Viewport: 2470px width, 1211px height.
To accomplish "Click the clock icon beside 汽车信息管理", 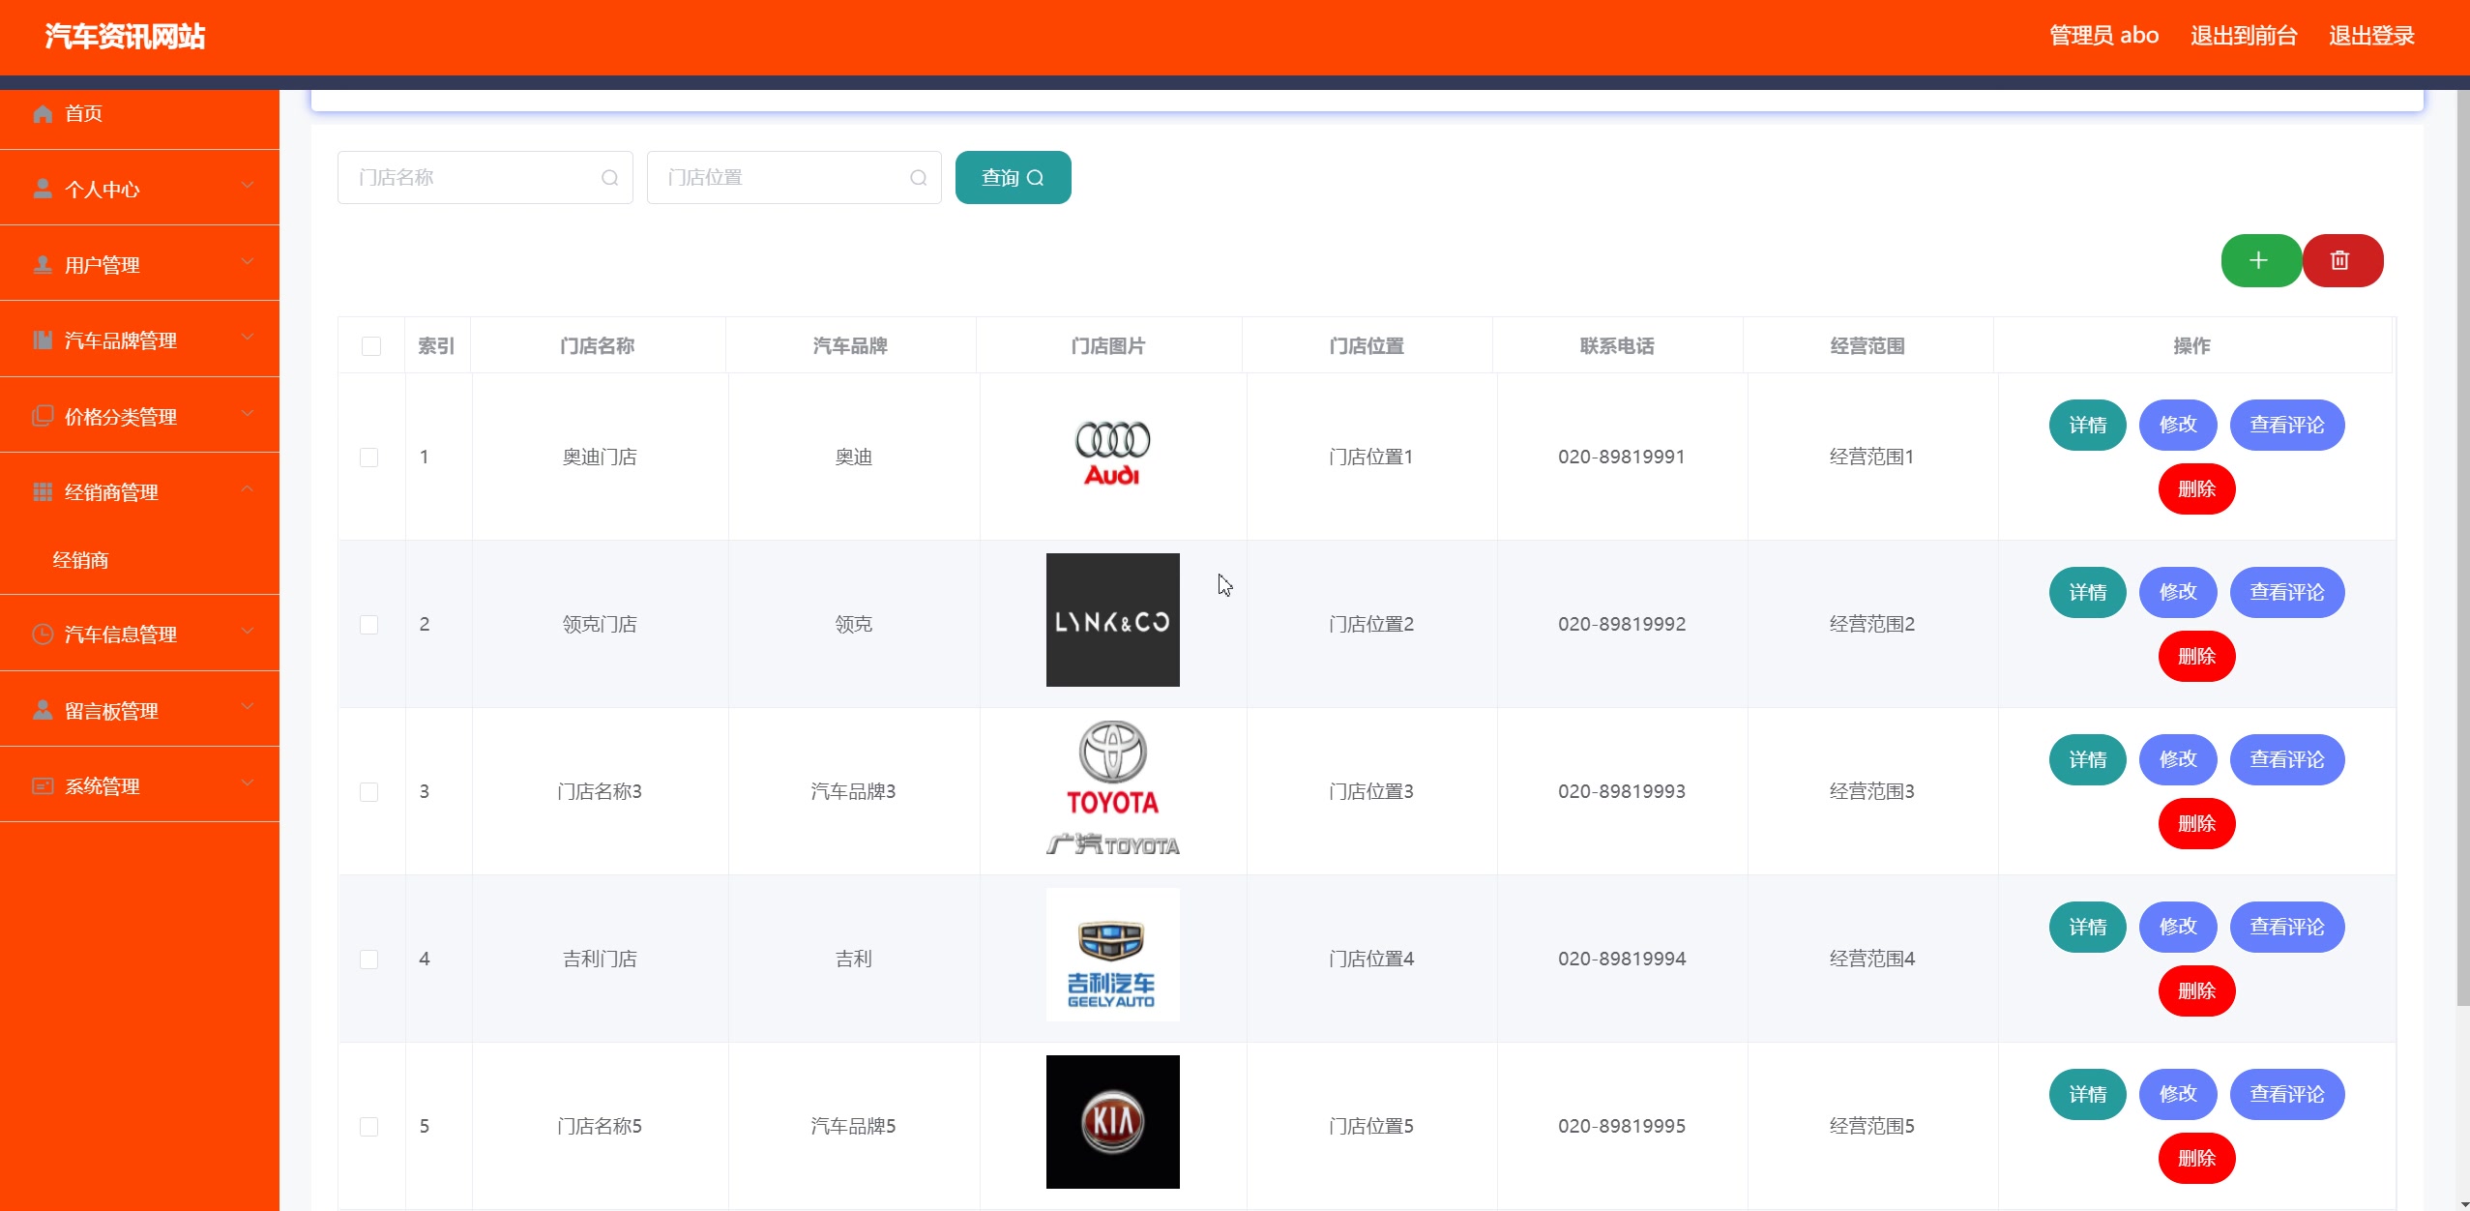I will (43, 634).
